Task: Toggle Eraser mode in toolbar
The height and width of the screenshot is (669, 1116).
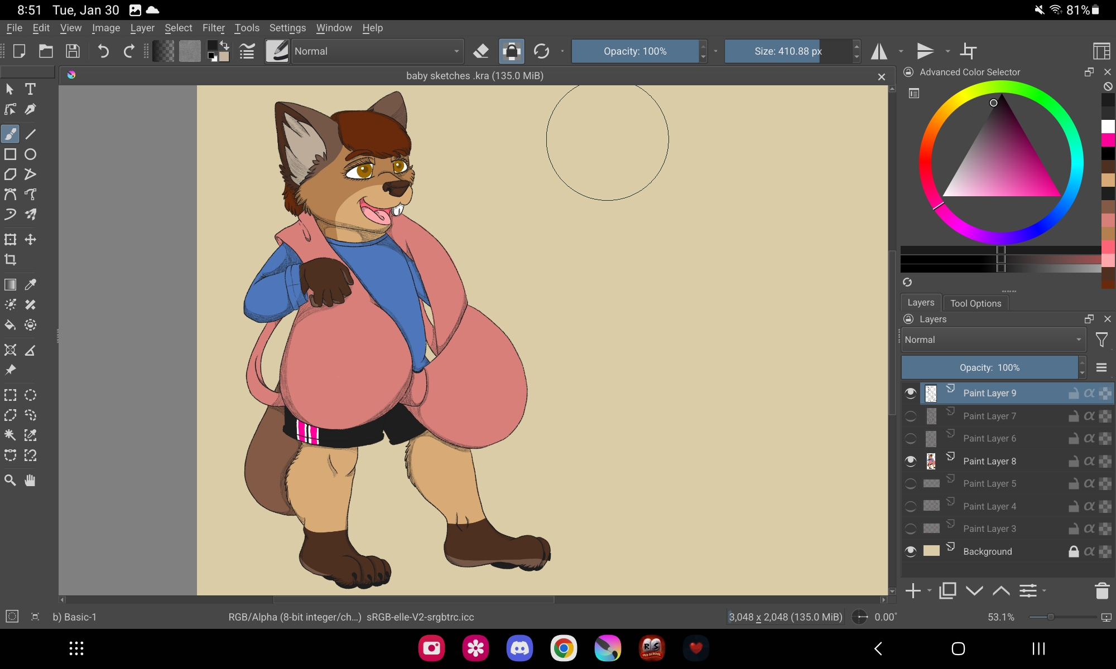Action: (x=480, y=51)
